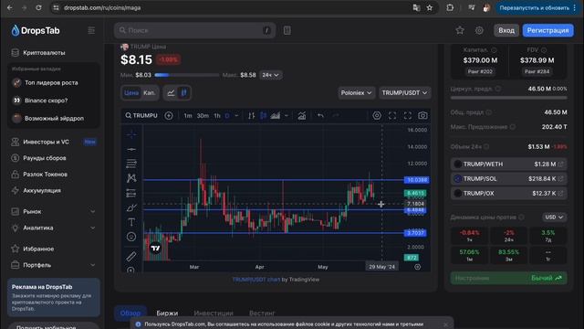Switch to Цена price view
This screenshot has height=329, width=584.
point(131,93)
